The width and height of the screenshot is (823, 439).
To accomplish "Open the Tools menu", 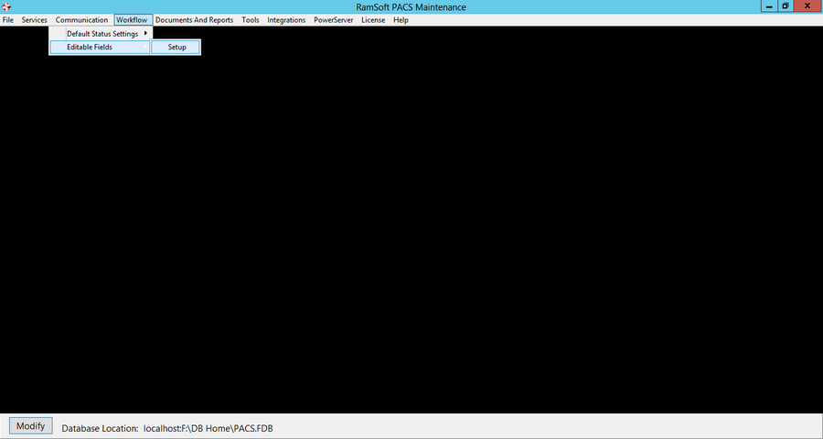I will [x=251, y=20].
